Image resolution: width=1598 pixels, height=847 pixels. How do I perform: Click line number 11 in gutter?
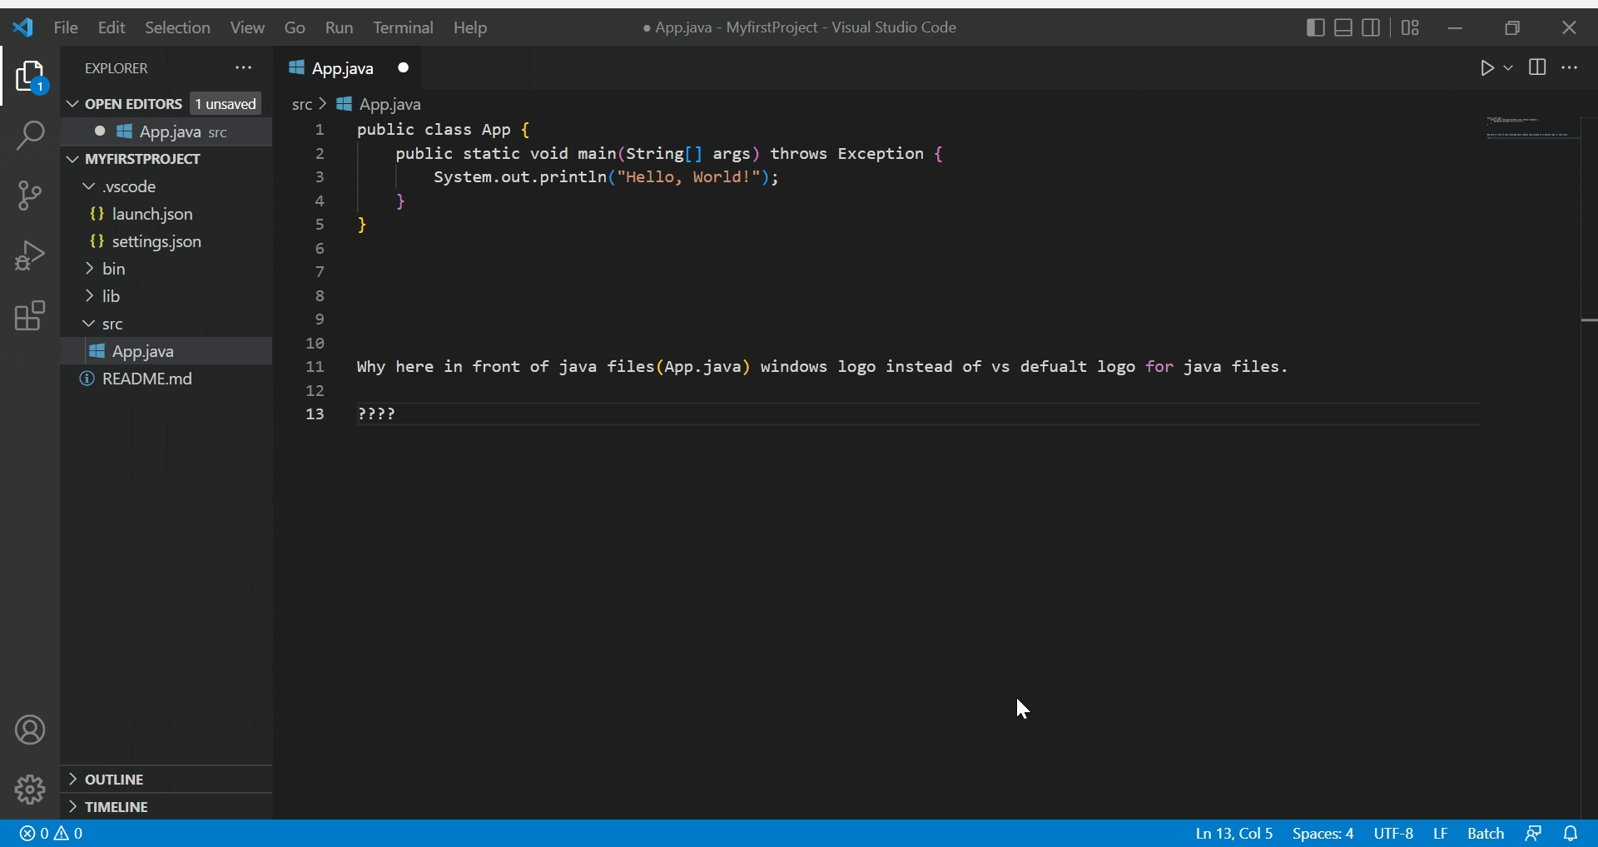pyautogui.click(x=315, y=367)
